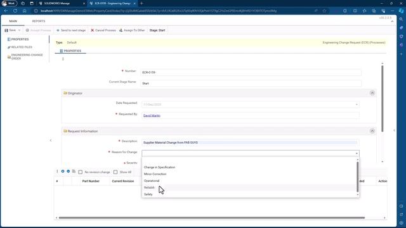Screen dimensions: 406x228
Task: Click the Edge sidebar search icon
Action: point(401,19)
